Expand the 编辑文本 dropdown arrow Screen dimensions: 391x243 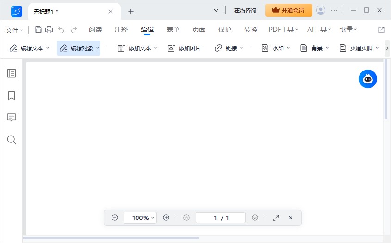(x=48, y=48)
